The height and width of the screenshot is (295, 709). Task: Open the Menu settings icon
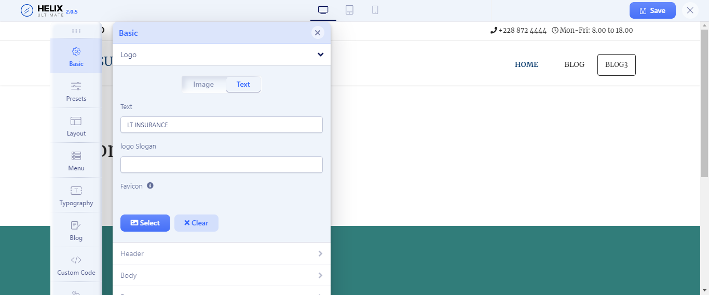pyautogui.click(x=76, y=156)
